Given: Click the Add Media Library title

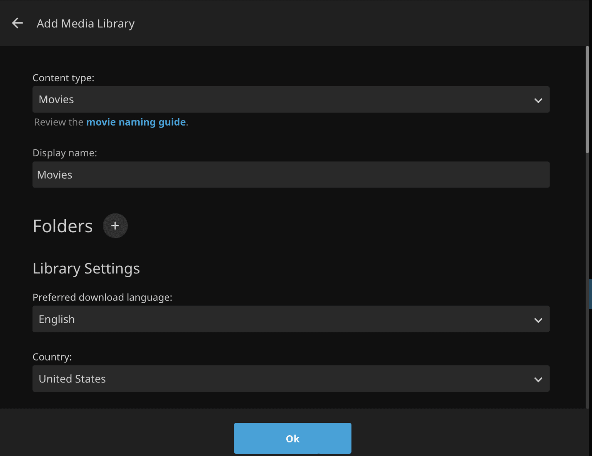Looking at the screenshot, I should [x=86, y=23].
